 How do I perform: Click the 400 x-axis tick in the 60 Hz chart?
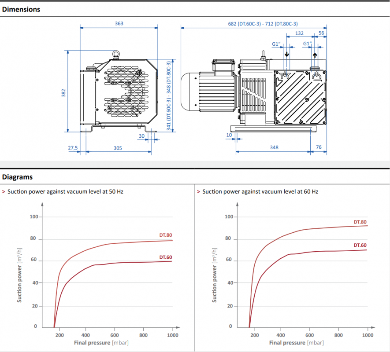click(x=281, y=335)
